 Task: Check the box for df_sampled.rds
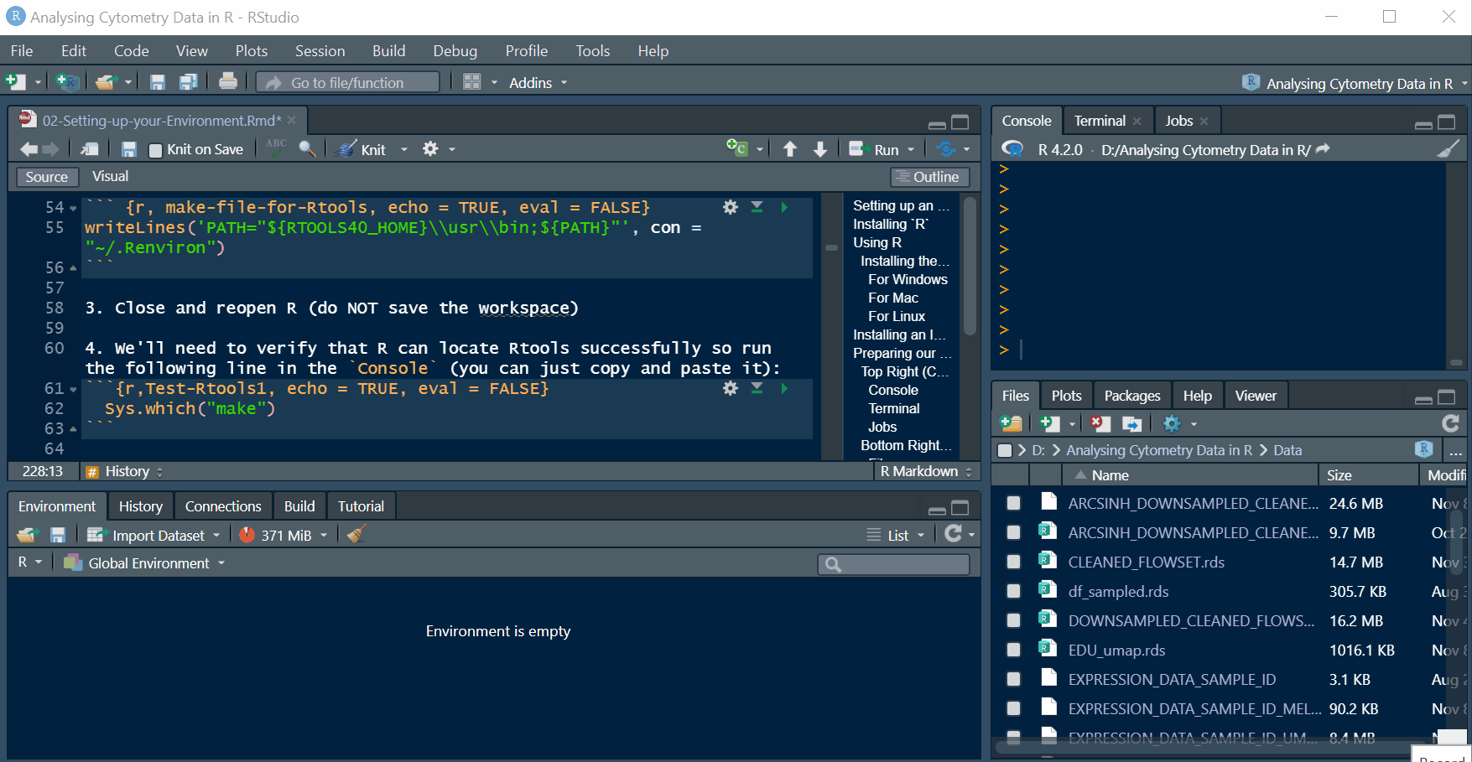click(1013, 591)
